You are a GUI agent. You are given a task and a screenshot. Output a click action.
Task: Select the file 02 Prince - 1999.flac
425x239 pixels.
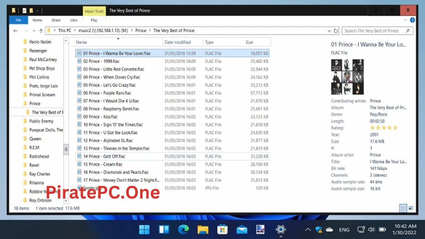(172, 61)
